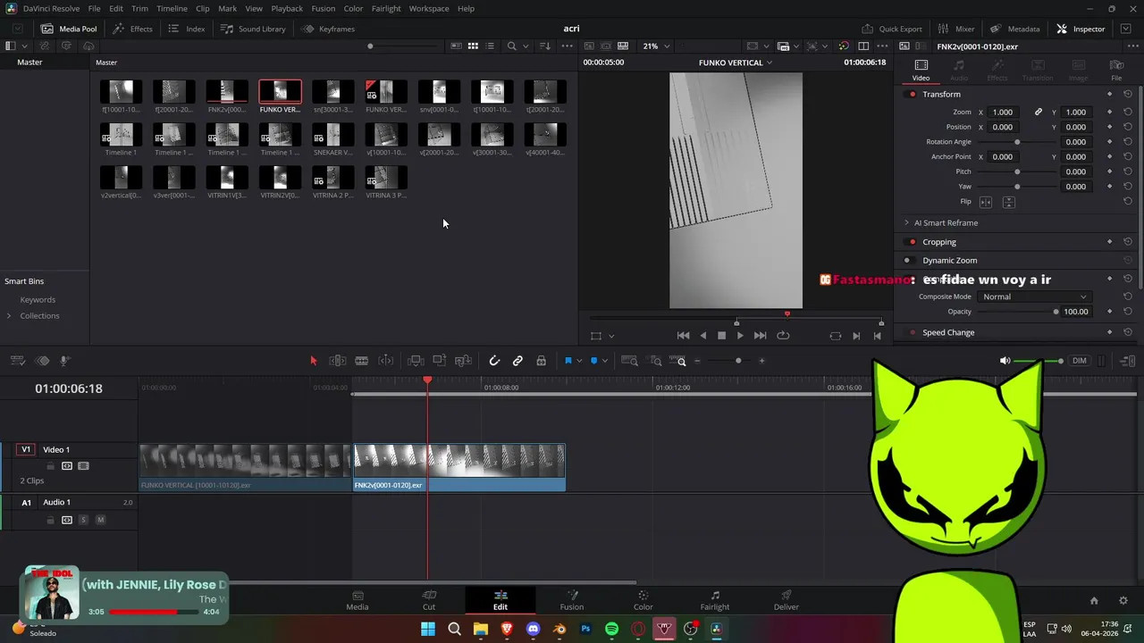Open the Metadata panel
The height and width of the screenshot is (643, 1144).
[x=1014, y=29]
